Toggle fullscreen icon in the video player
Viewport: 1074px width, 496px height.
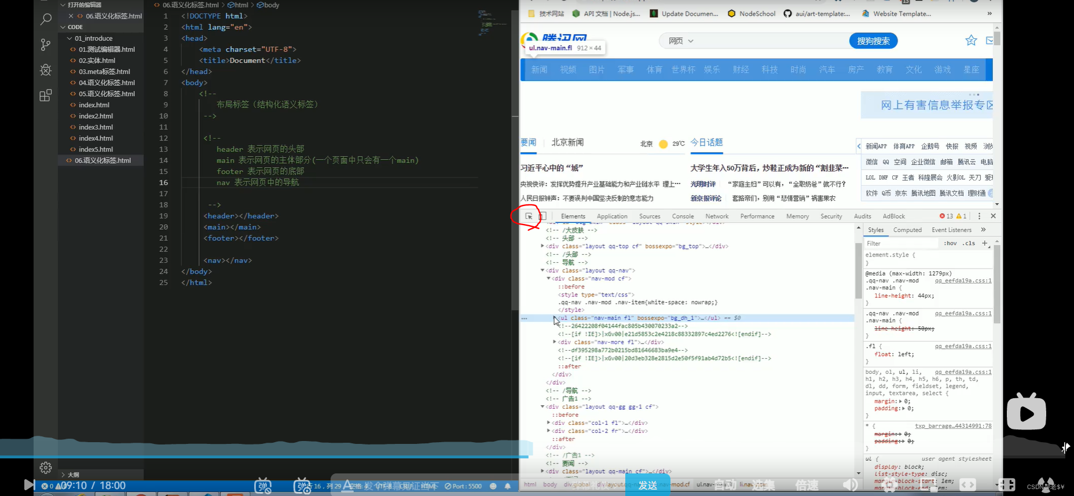coord(1006,485)
